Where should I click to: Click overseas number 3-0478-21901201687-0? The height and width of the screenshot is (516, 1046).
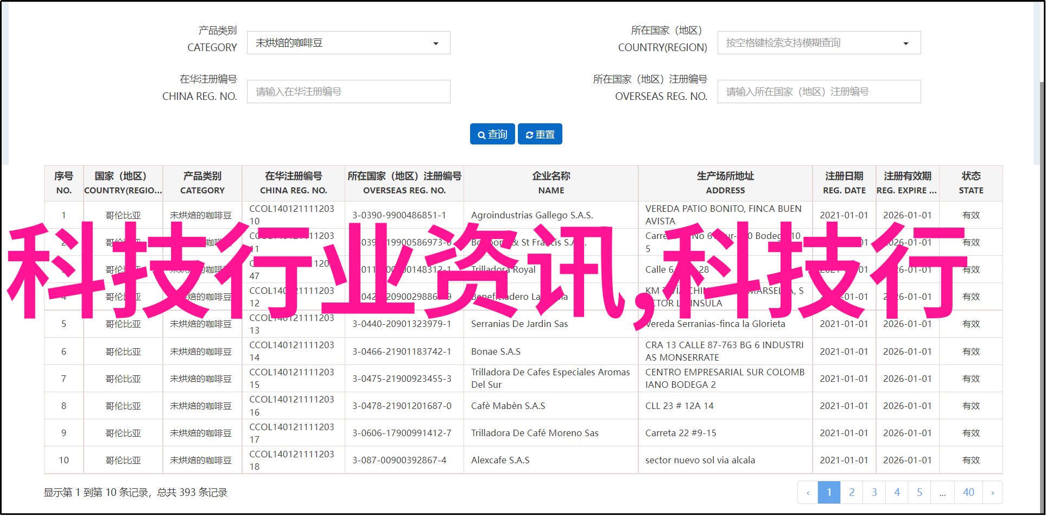402,406
